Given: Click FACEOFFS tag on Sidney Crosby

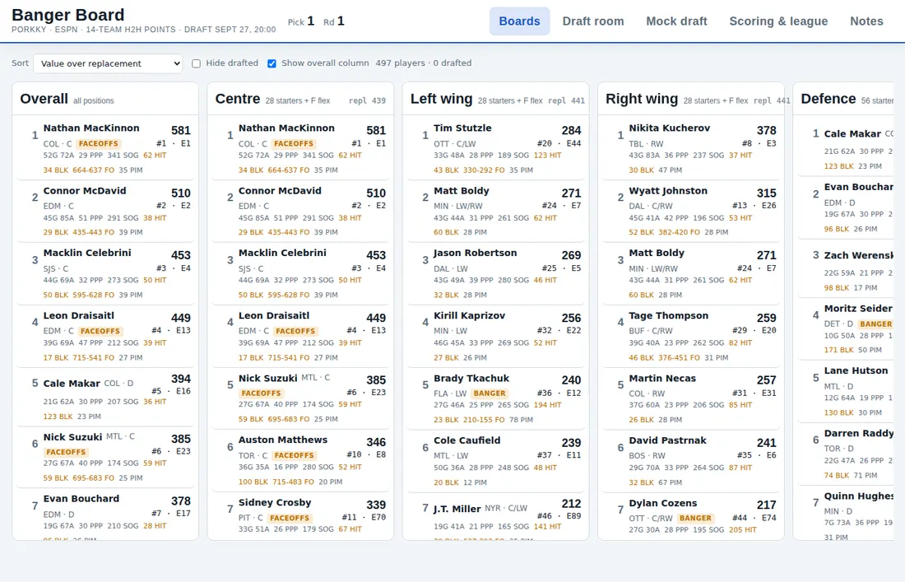Looking at the screenshot, I should tap(290, 518).
